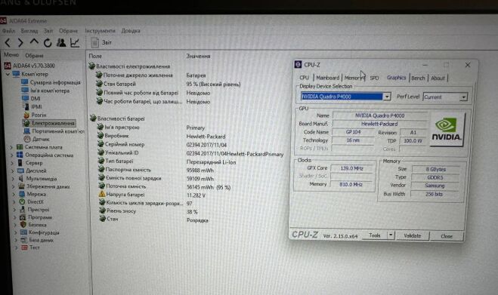Screen dimensions: 498x295
Task: Select Портативний комп'ютер tree item
Action: (x=54, y=131)
